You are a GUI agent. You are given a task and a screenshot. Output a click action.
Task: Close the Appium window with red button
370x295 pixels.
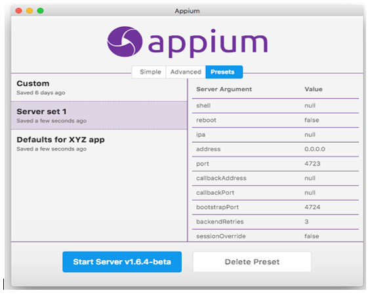18,10
